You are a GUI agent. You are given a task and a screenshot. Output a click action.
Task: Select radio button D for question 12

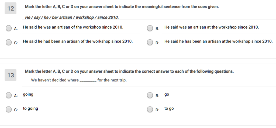point(150,42)
